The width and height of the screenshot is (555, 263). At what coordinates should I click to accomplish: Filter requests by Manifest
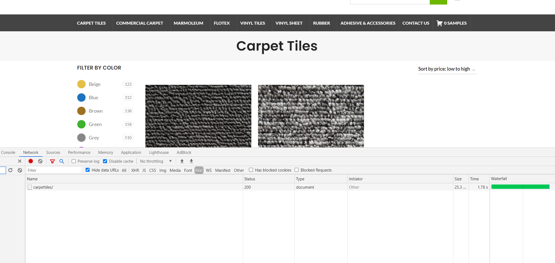(x=223, y=170)
